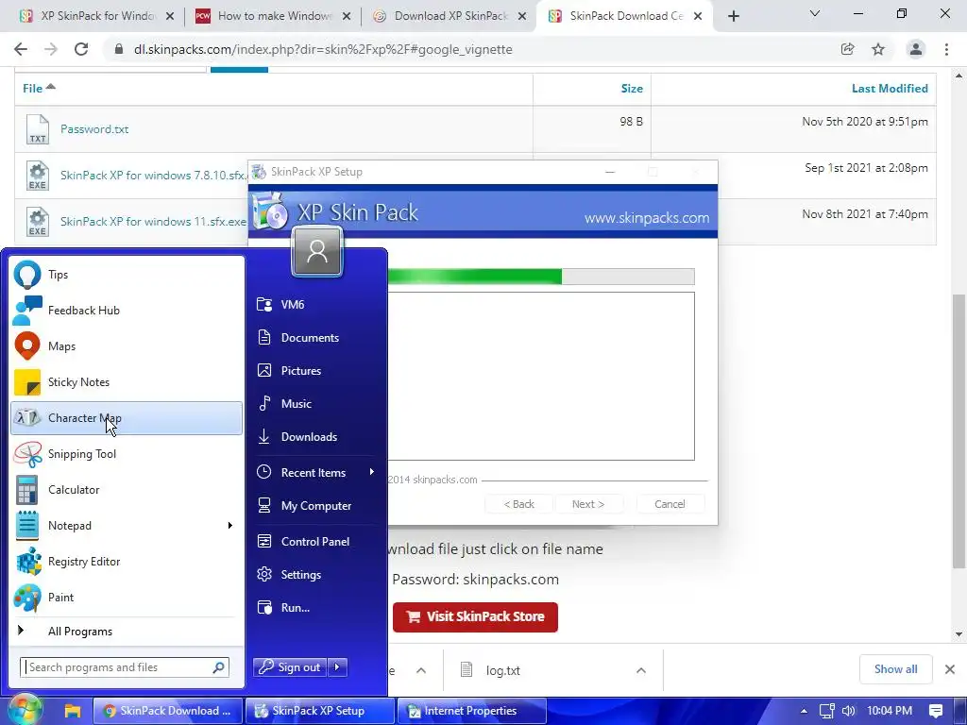Open Snipping Tool scissors icon
Image resolution: width=967 pixels, height=725 pixels.
(x=27, y=454)
